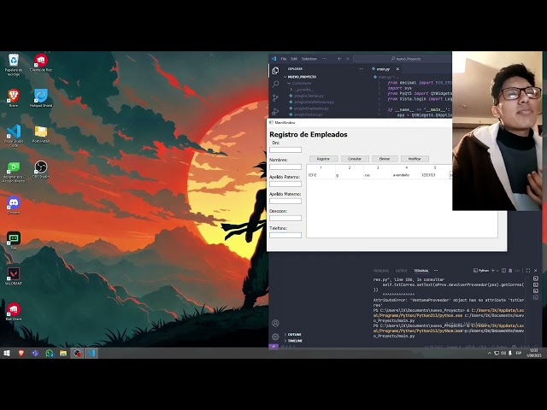Screen dimensions: 547x410
Task: Split the terminal panel
Action: coord(503,271)
